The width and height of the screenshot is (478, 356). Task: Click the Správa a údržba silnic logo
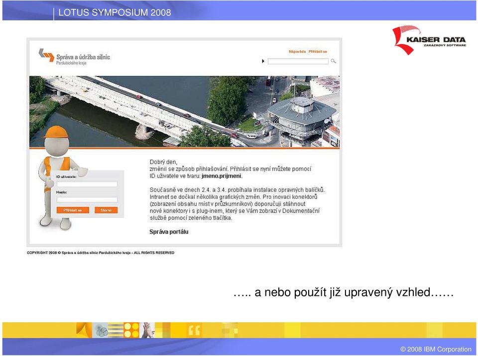click(x=74, y=57)
